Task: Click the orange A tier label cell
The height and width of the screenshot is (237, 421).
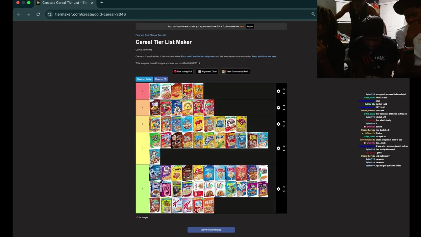Action: point(142,108)
